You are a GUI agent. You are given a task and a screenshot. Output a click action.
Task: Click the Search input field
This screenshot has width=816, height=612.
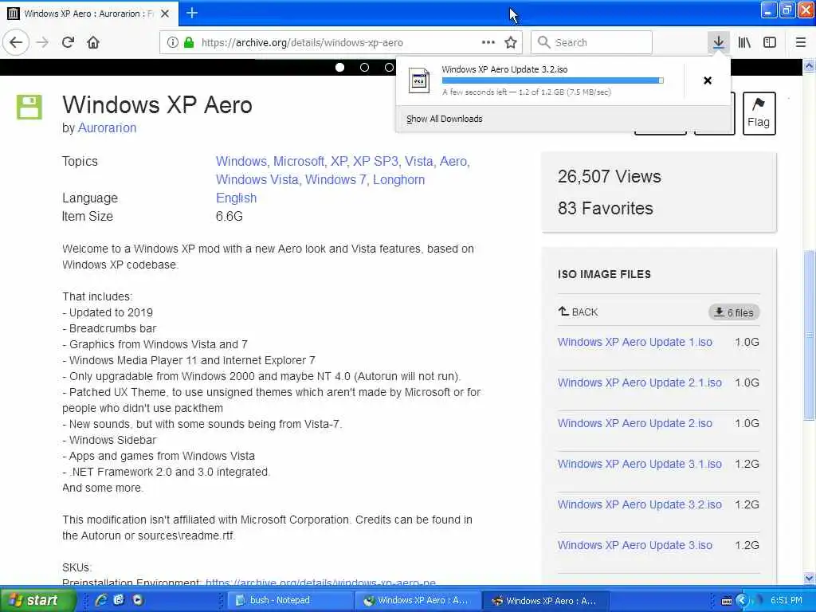591,43
